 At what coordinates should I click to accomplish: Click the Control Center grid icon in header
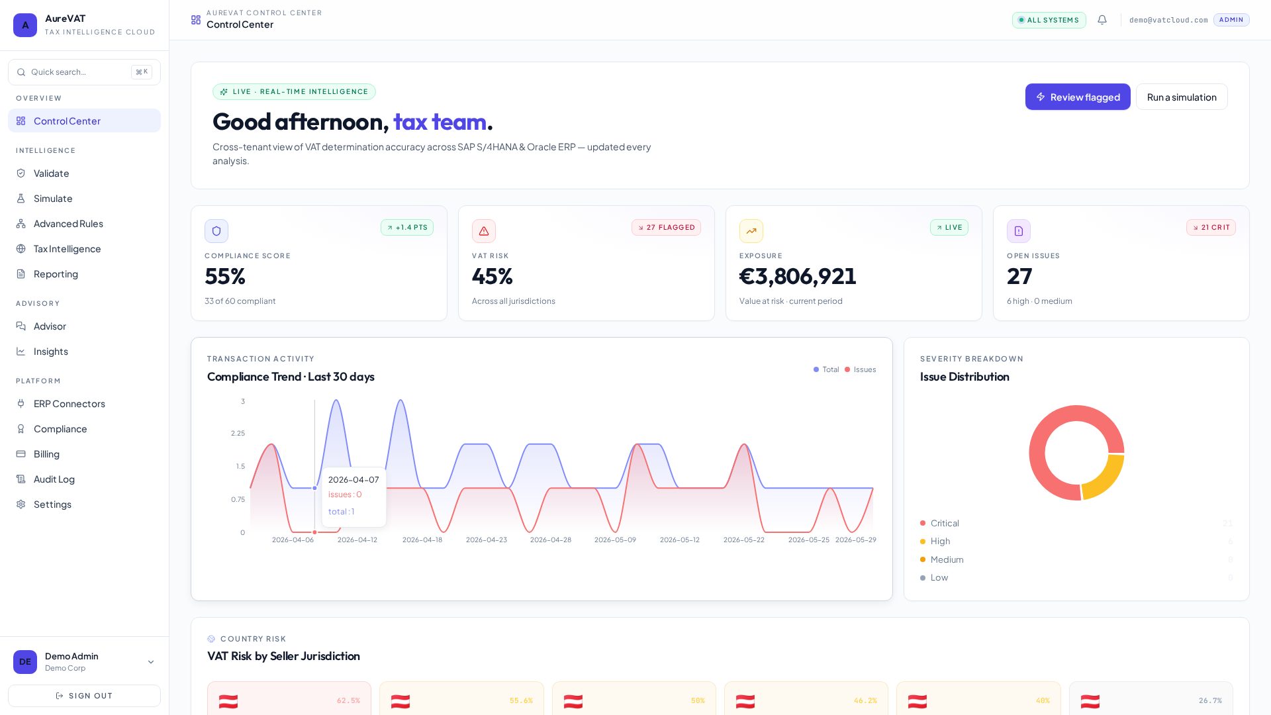click(x=196, y=20)
